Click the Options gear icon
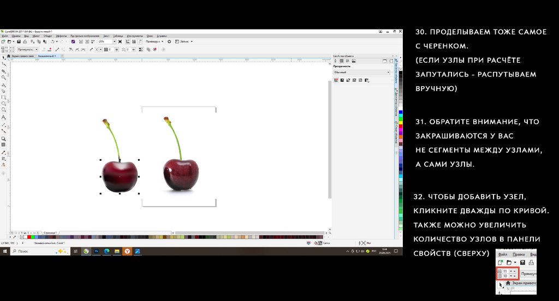This screenshot has height=301, width=559. point(169,41)
